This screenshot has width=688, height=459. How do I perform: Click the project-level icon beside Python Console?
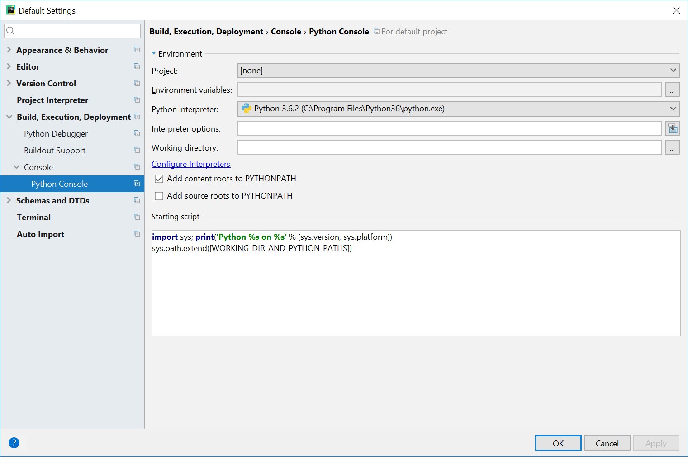click(137, 184)
